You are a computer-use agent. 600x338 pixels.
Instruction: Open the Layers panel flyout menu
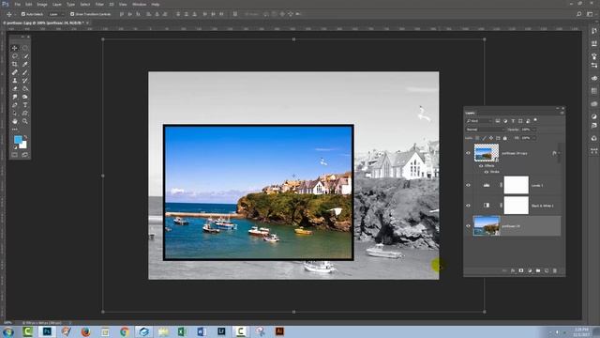562,113
